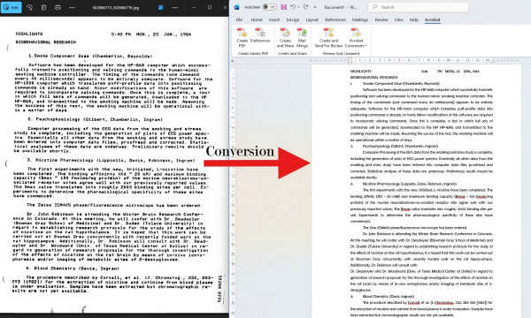531x318 pixels.
Task: Click '1.Smoke Component Dose' heading in scanned image
Action: tap(90, 57)
